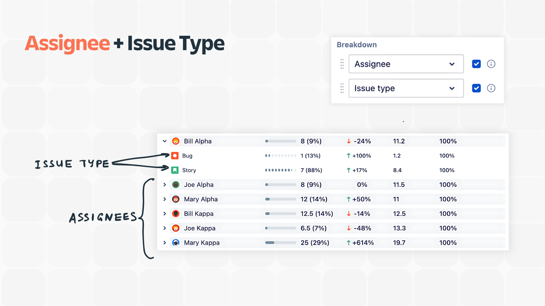Collapse the Bill Alpha row
545x306 pixels.
coord(164,141)
